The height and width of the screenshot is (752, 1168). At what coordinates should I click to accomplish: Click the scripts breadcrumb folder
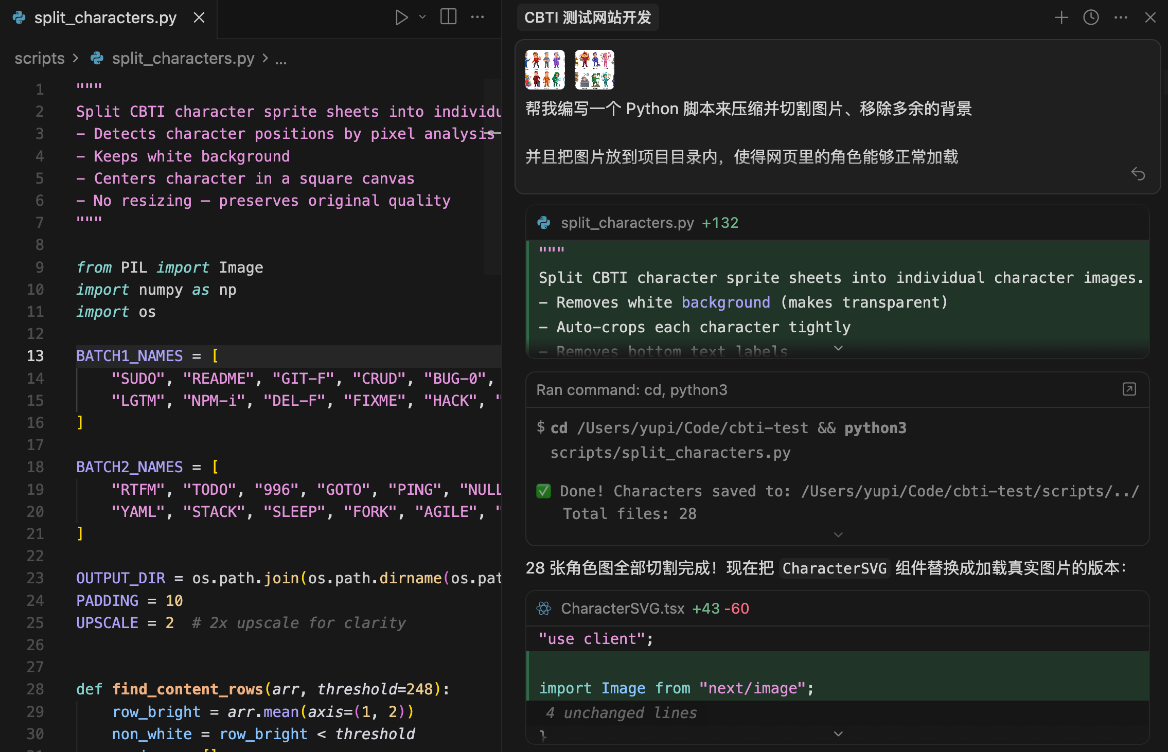coord(40,59)
